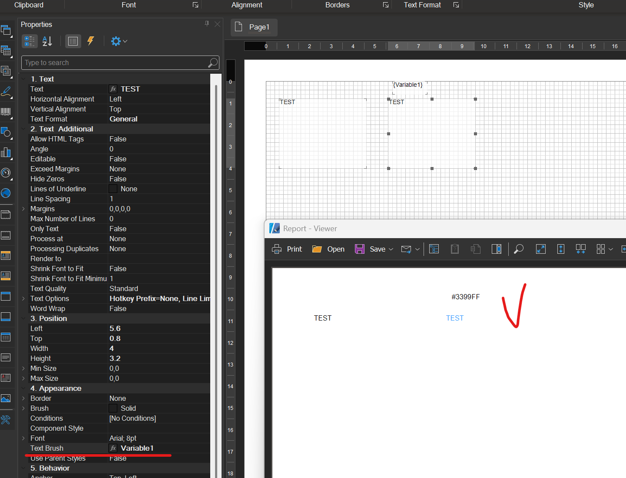626x478 pixels.
Task: Click the Editable value False
Action: (118, 159)
